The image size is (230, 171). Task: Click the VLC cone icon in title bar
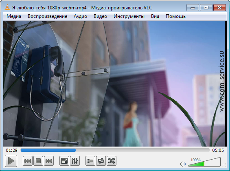point(7,7)
